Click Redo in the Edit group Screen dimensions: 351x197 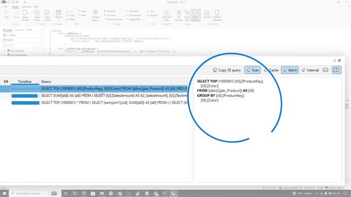[x=82, y=15]
